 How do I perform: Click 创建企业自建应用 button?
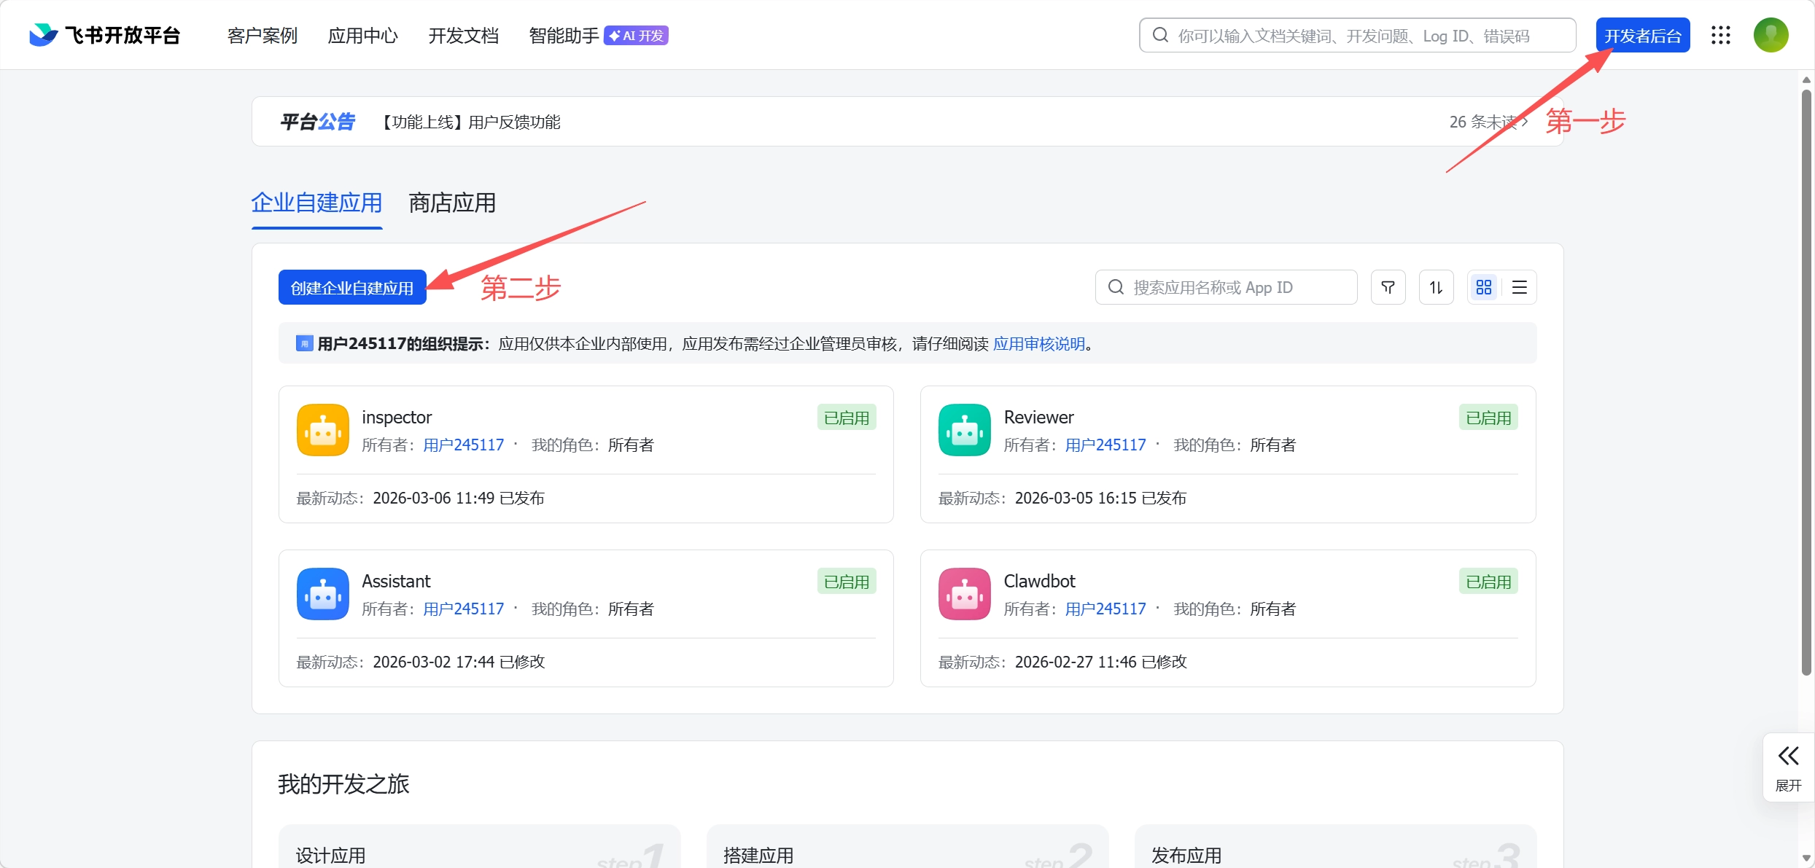[352, 287]
